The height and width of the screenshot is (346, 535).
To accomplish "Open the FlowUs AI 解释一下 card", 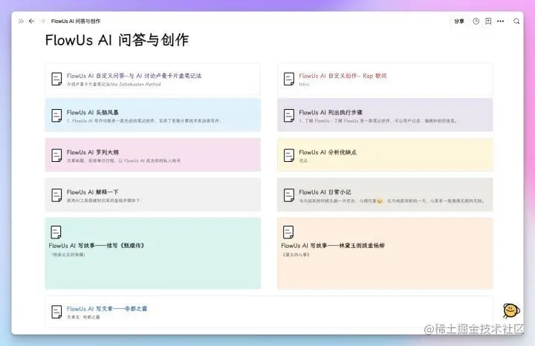I will (152, 195).
